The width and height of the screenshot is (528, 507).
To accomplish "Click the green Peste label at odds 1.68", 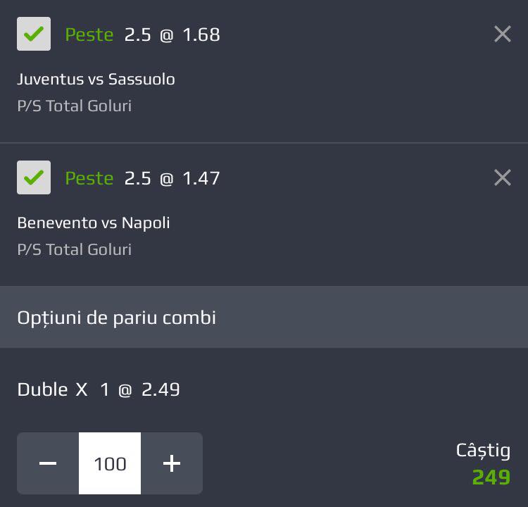I will 89,35.
